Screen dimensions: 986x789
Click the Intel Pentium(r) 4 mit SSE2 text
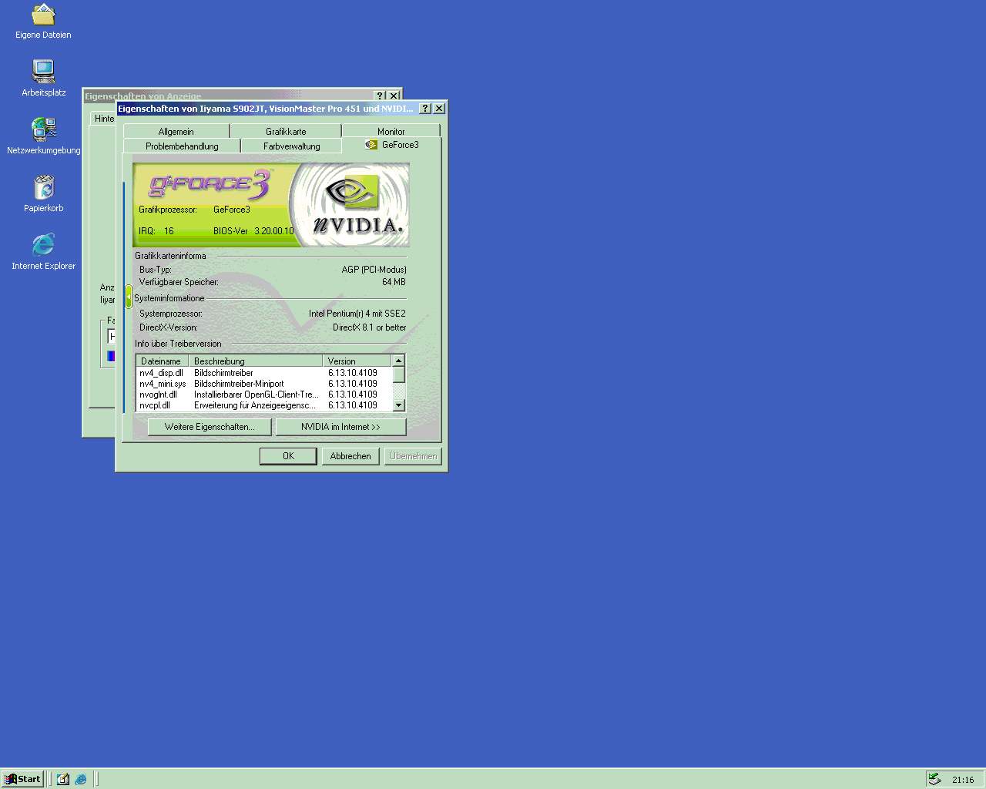(x=357, y=314)
